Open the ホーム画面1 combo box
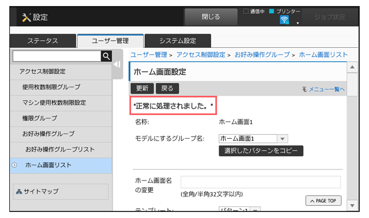This screenshot has width=369, height=218. [x=253, y=139]
